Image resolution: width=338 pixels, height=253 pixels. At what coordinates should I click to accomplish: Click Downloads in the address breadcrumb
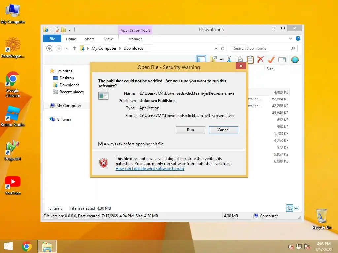(x=133, y=48)
